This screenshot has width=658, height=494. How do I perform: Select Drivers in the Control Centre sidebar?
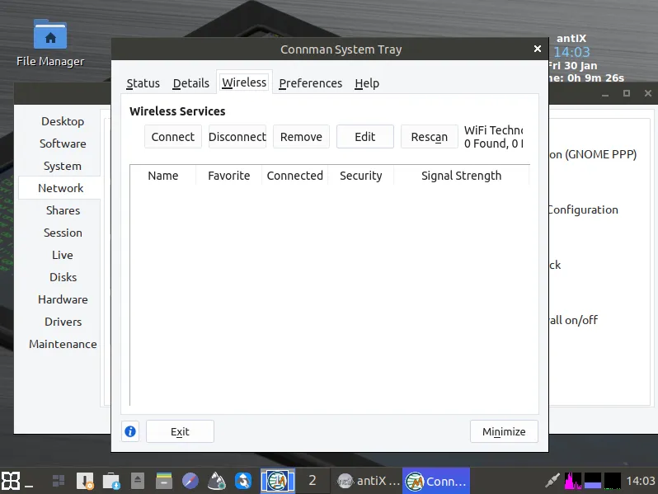[63, 322]
